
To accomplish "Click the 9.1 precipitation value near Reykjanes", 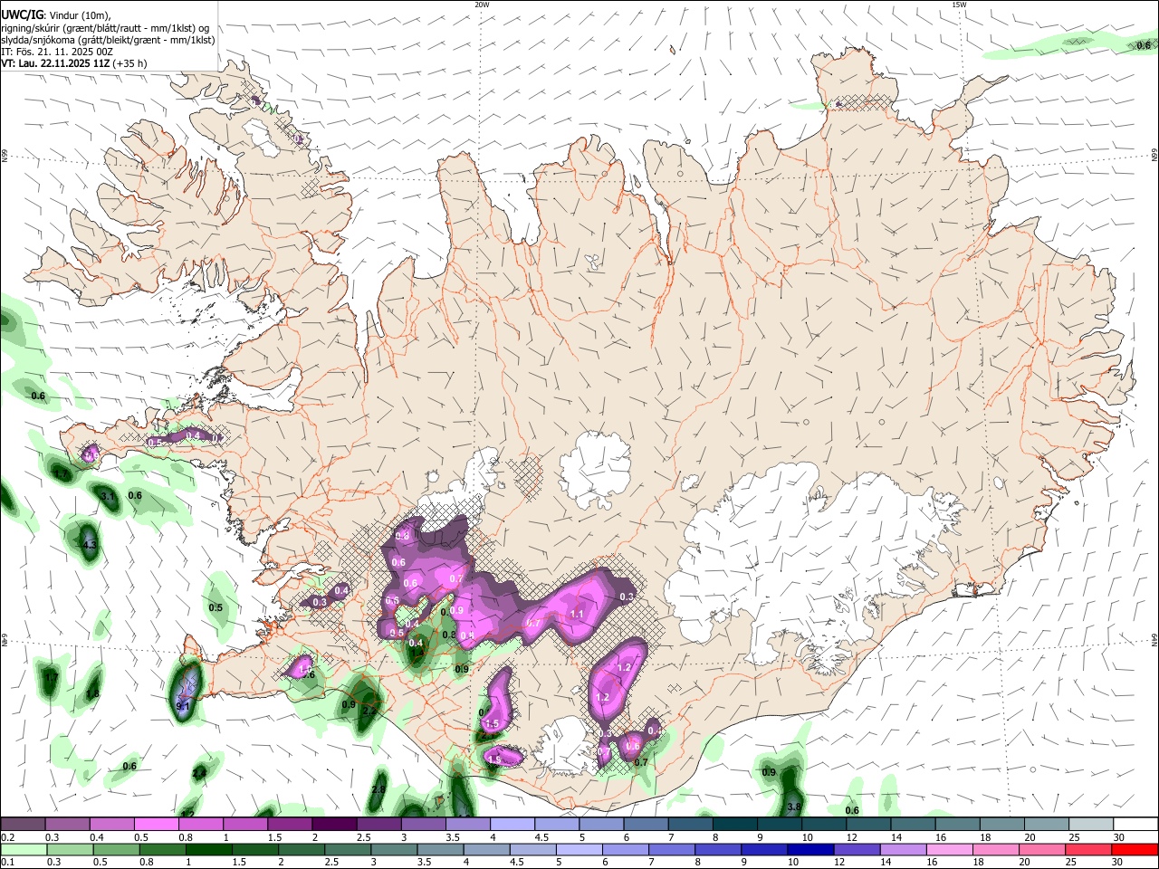I will [183, 706].
